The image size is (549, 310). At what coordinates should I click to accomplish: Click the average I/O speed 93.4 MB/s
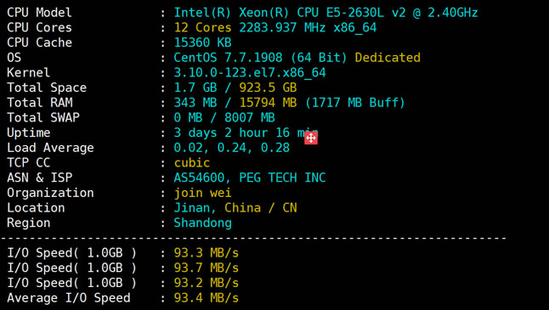pos(207,298)
